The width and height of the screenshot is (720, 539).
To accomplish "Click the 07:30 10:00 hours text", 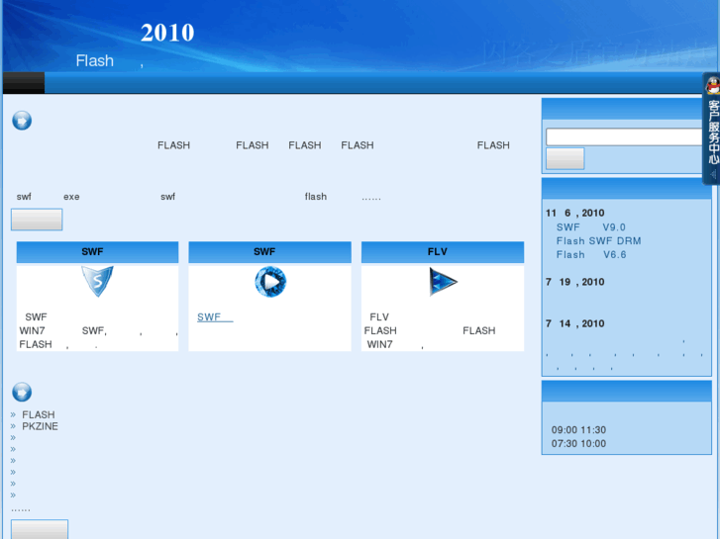I will (578, 444).
